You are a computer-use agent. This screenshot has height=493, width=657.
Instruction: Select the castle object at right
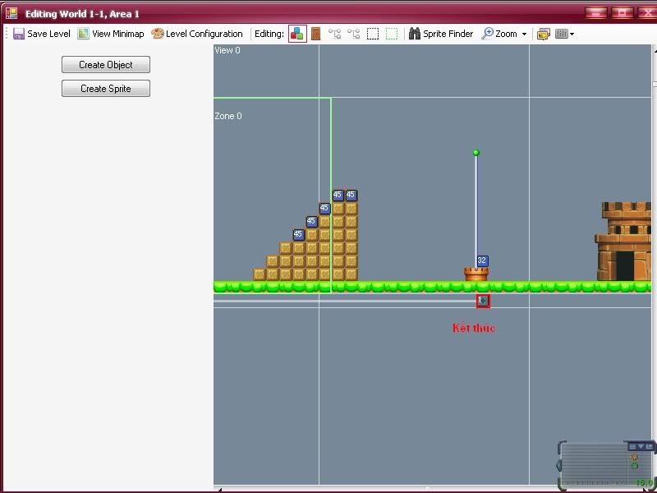tap(623, 242)
